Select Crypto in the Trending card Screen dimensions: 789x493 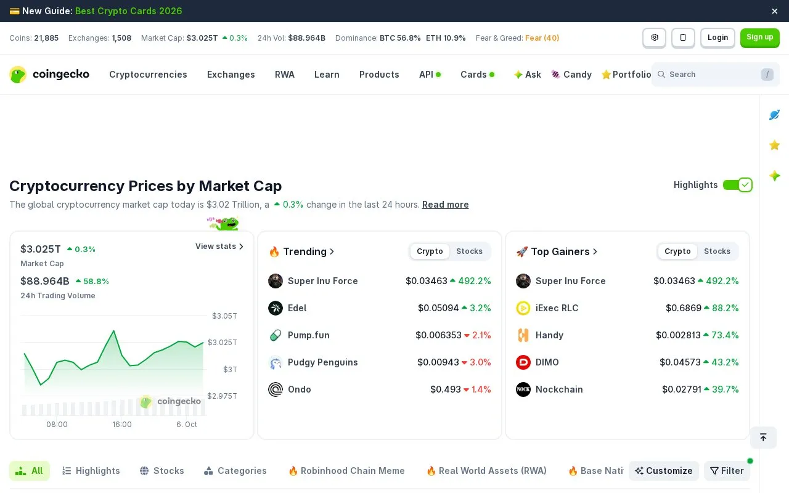pyautogui.click(x=430, y=251)
